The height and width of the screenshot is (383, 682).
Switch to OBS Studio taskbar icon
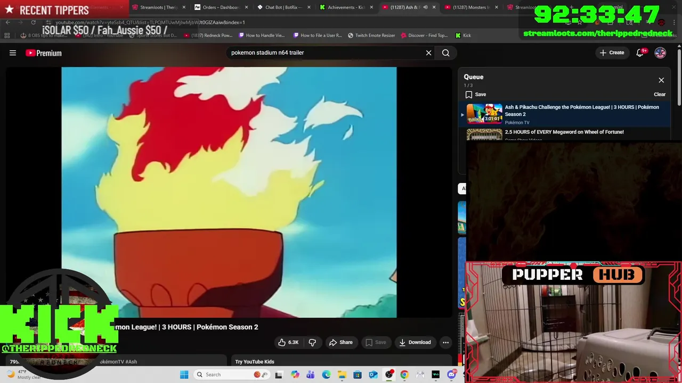point(389,374)
